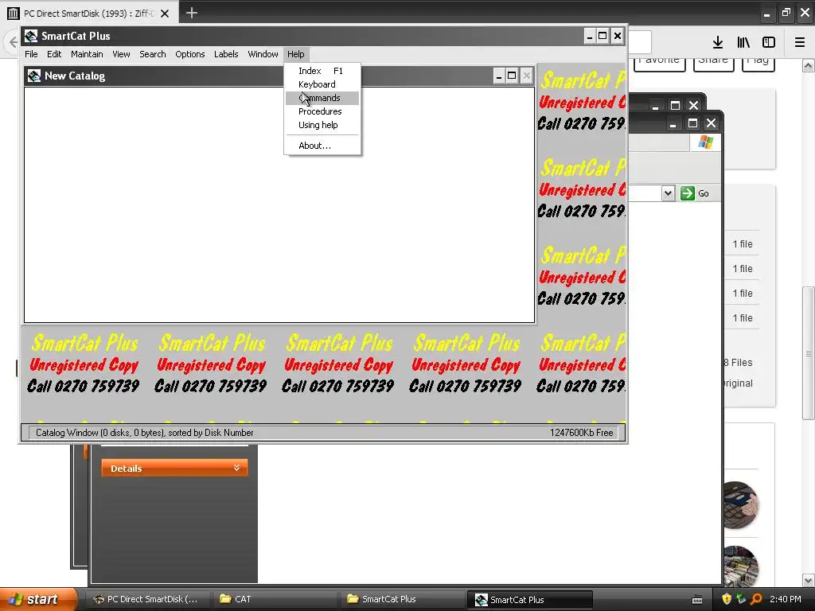This screenshot has height=611, width=815.
Task: Open the File menu in SmartCat Plus
Action: coord(31,54)
